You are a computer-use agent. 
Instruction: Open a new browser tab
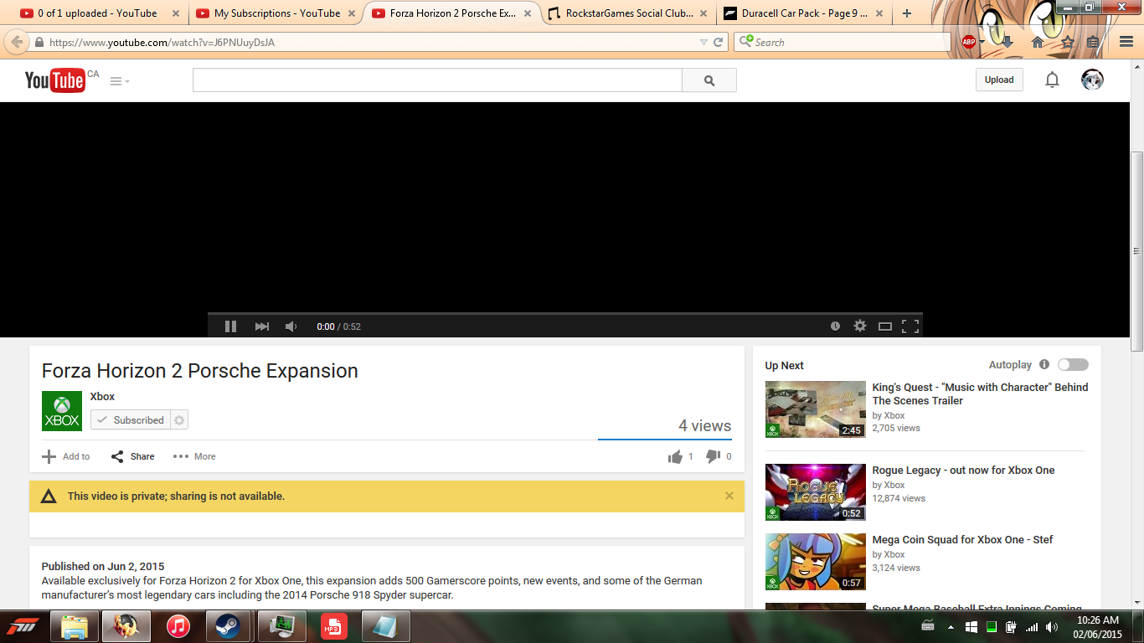tap(907, 13)
